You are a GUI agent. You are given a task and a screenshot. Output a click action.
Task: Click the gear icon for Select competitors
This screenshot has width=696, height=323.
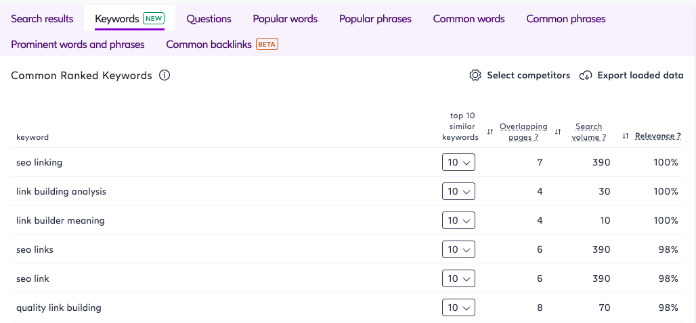pyautogui.click(x=475, y=75)
